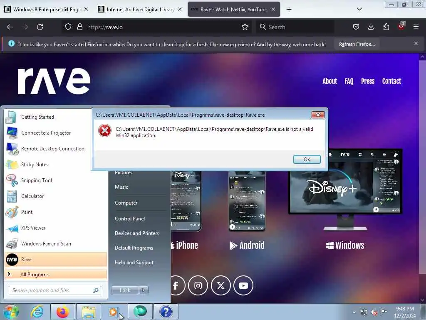Click the red uBlock extension icon

(401, 26)
